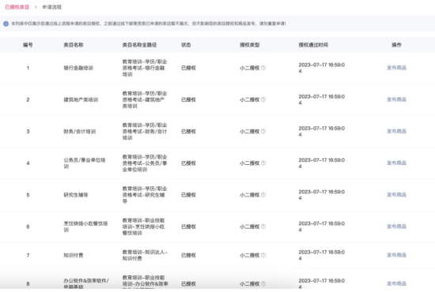Click the help icon beside 小二授权 for 知识付费
This screenshot has height=292, width=435.
263,255
